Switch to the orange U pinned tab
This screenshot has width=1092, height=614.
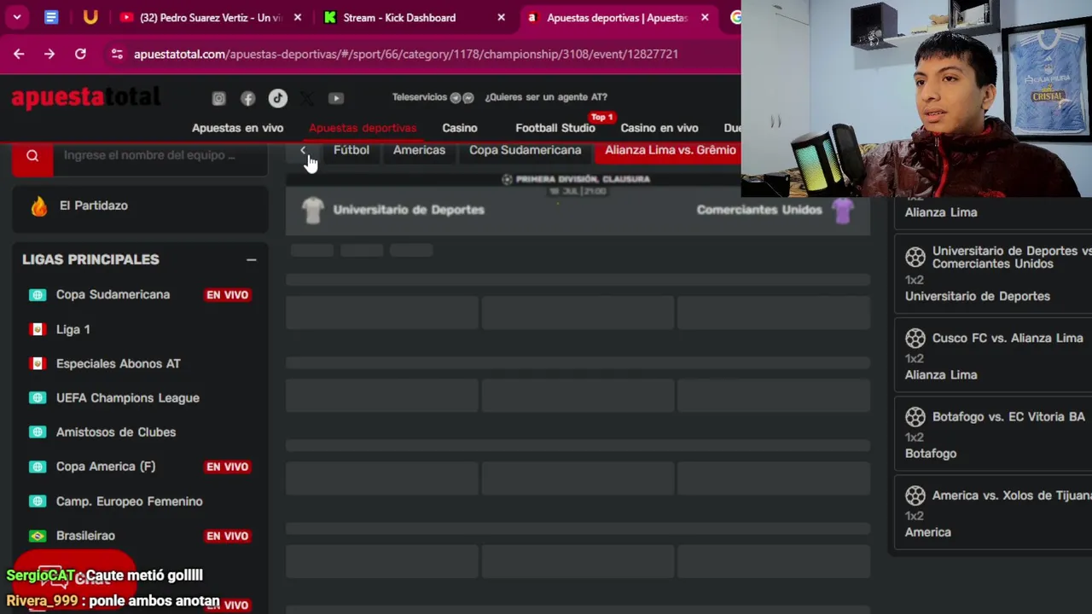pos(90,17)
